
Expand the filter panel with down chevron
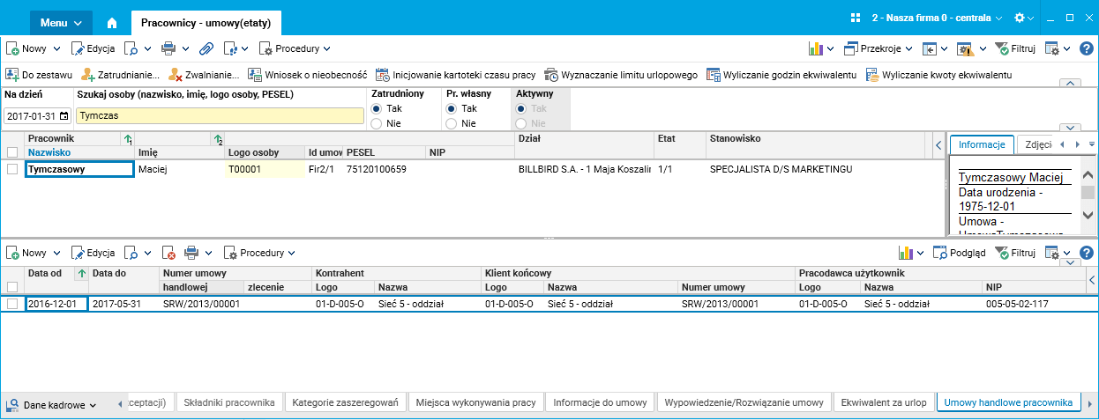pos(1070,128)
